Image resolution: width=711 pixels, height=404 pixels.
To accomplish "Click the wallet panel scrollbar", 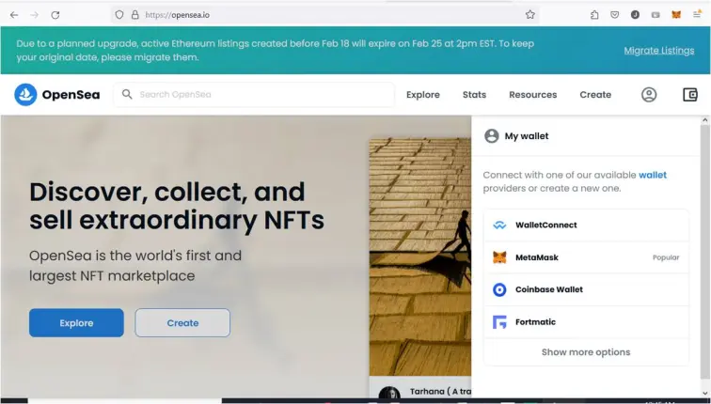I will [704, 254].
